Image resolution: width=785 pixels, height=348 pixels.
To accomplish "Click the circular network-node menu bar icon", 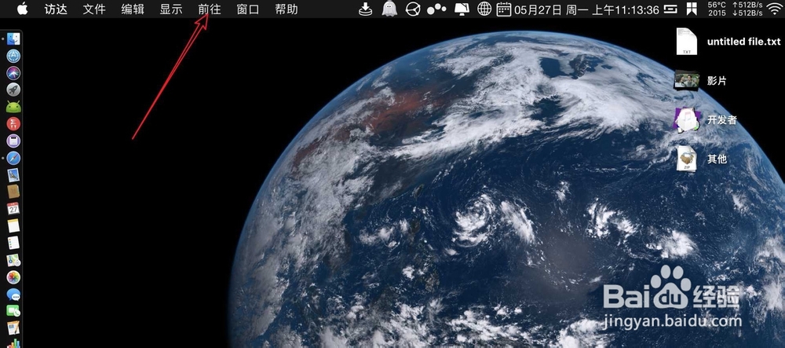I will (x=413, y=9).
